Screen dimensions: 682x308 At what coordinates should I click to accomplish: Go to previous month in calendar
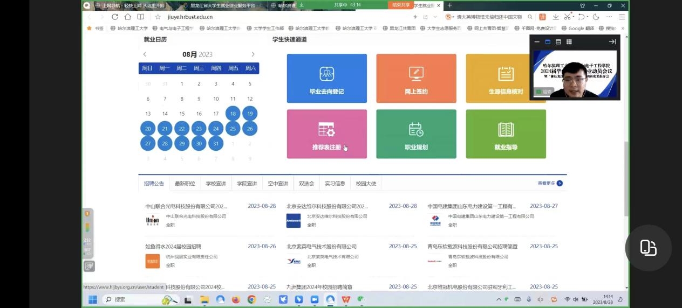(x=145, y=54)
